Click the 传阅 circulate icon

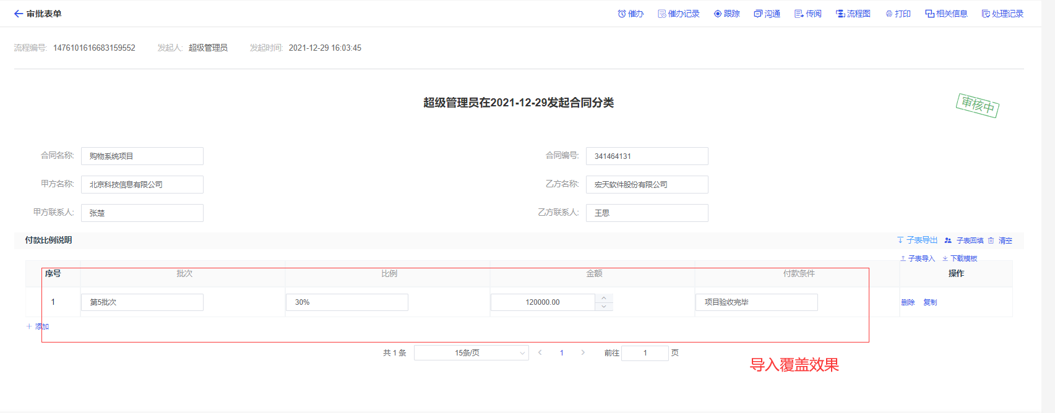click(799, 14)
